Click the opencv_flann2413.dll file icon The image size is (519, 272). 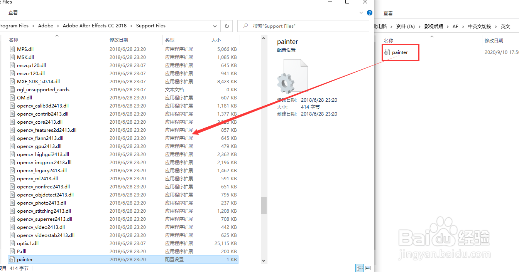(12, 138)
